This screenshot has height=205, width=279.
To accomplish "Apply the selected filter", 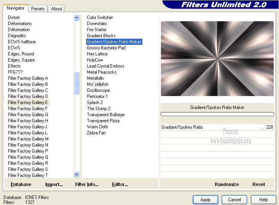I will click(205, 200).
